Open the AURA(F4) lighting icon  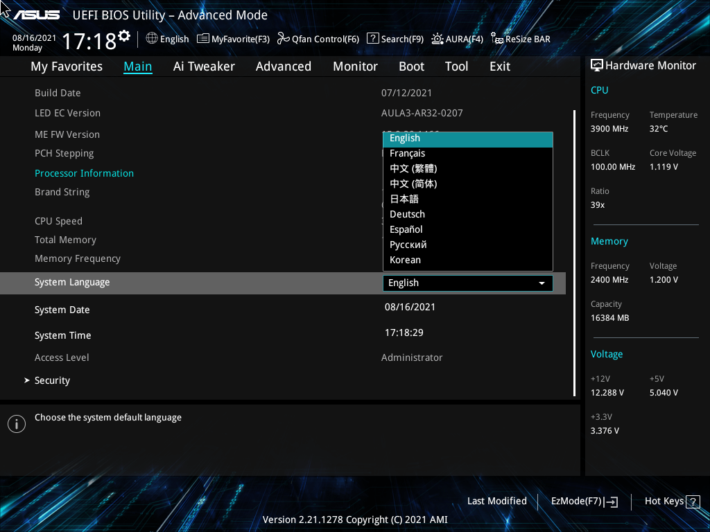[437, 39]
